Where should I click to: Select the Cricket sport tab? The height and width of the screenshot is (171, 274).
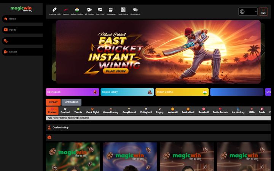(x=52, y=111)
